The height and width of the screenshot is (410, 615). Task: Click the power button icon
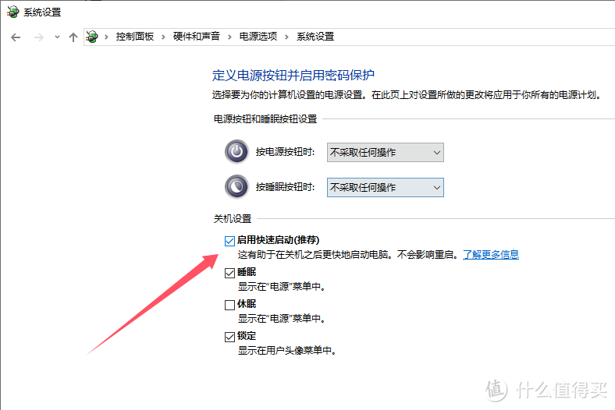[236, 151]
